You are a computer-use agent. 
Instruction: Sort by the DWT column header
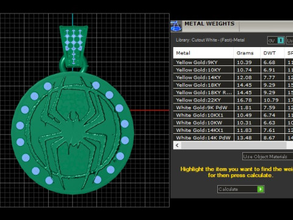point(272,53)
